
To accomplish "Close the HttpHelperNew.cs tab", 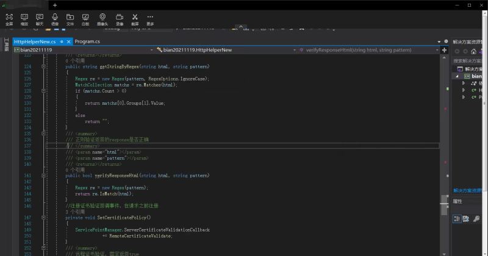I will 68,41.
